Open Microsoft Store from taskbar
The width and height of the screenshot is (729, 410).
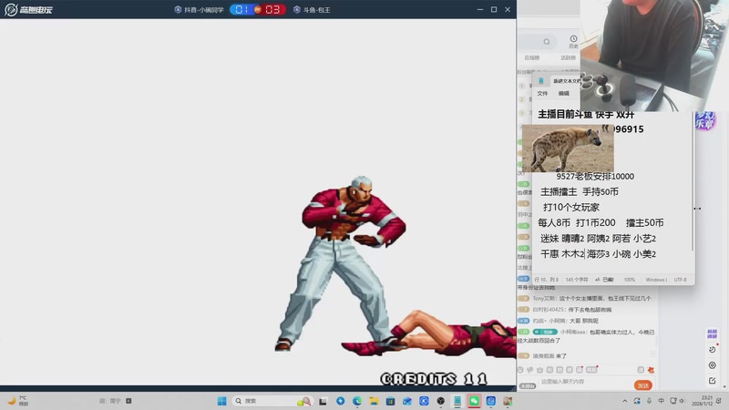tap(391, 401)
